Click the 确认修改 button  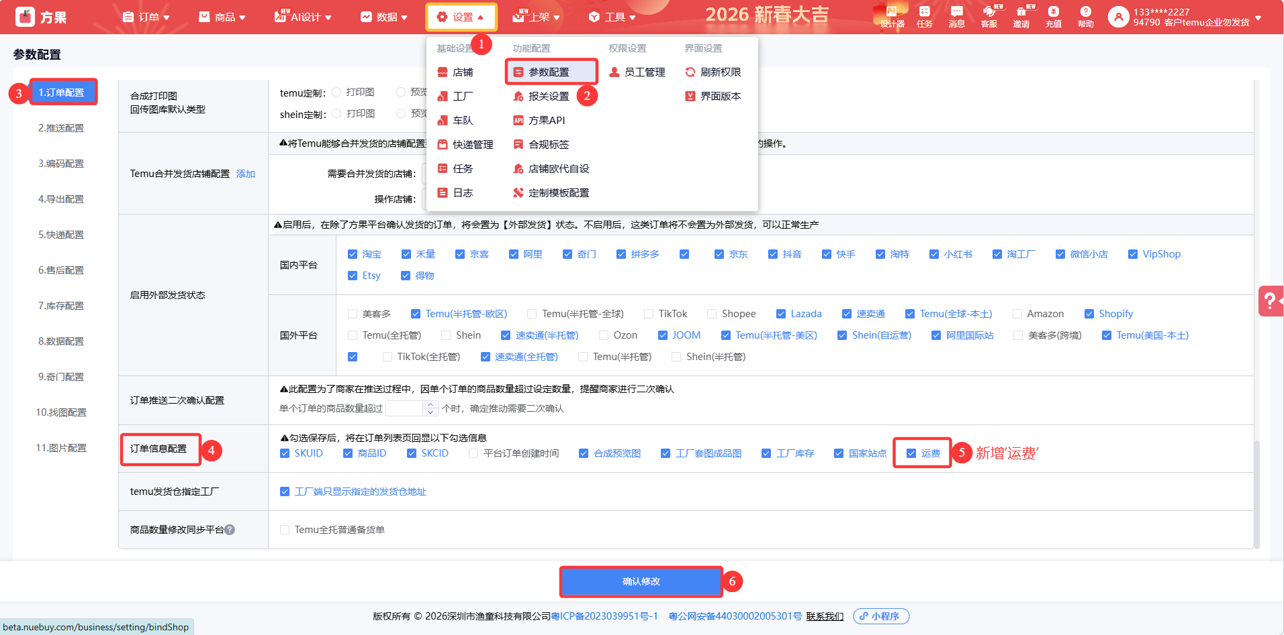coord(641,581)
